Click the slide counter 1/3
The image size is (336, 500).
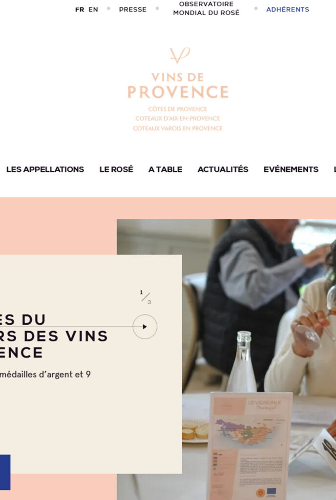146,297
